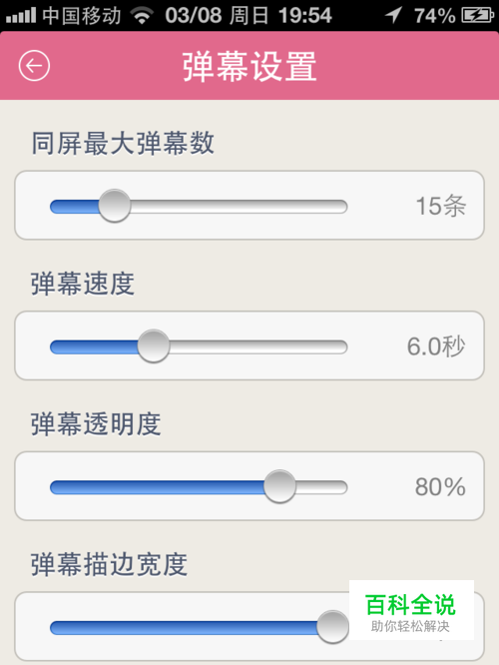Click the empty track right of speed slider
This screenshot has height=665, width=499.
pyautogui.click(x=258, y=346)
